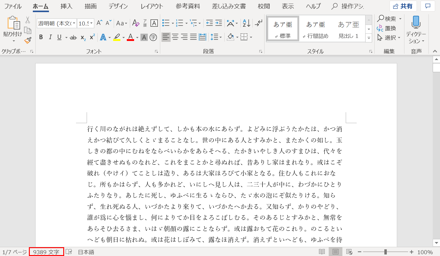Click the subscript button

point(83,37)
